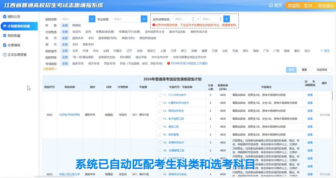
Task: Open 我的收藏 stack icon in sidebar
Action: [5, 36]
